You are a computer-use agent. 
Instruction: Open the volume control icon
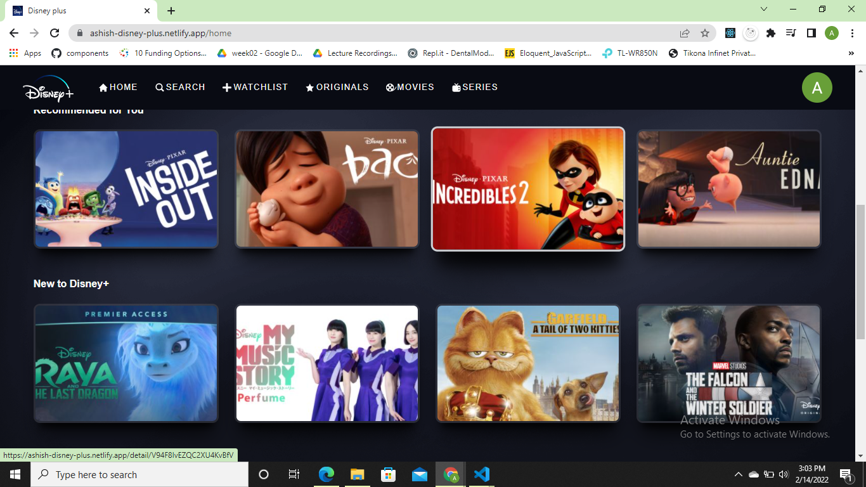784,474
